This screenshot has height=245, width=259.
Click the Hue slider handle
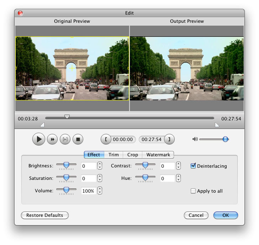(x=145, y=178)
